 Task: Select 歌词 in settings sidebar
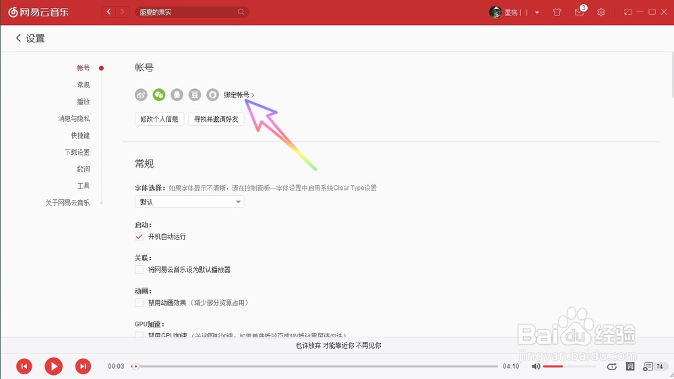84,169
